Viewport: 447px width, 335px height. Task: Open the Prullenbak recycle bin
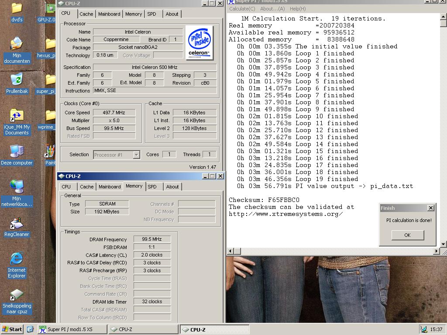[17, 80]
